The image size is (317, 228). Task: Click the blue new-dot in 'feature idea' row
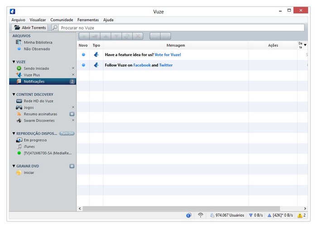(83, 55)
